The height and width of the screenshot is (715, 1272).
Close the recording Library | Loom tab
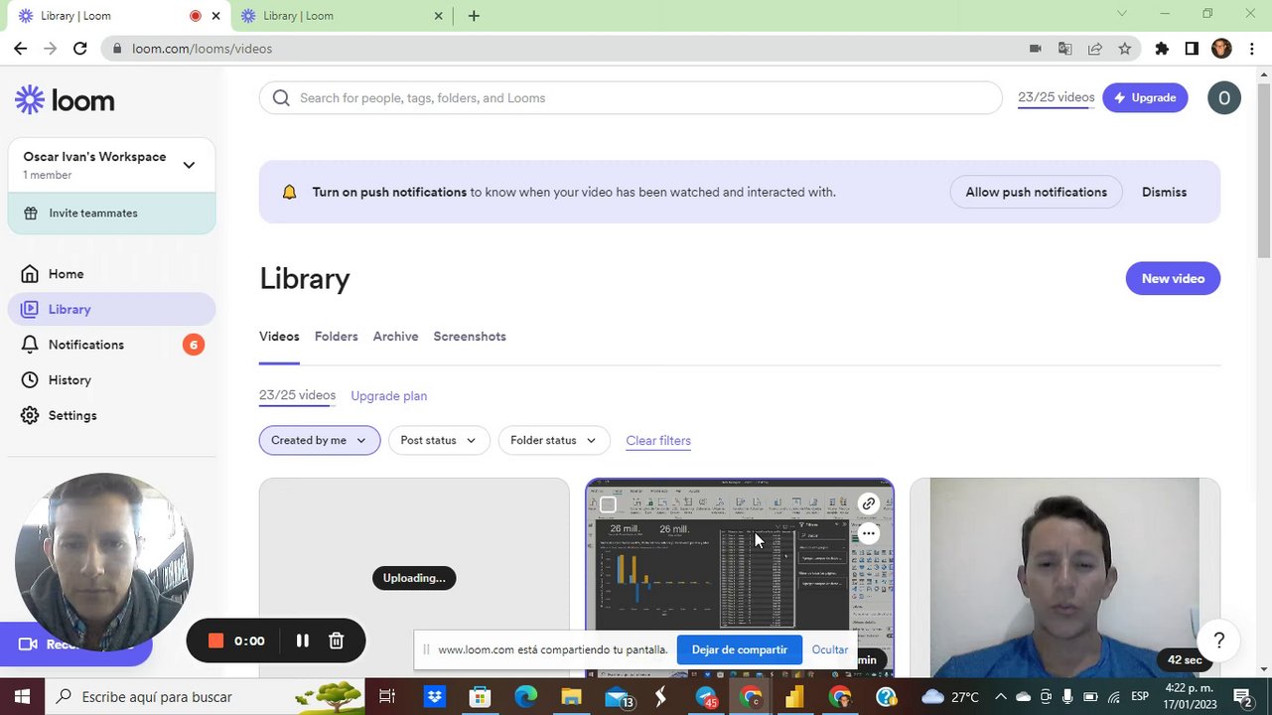click(215, 16)
